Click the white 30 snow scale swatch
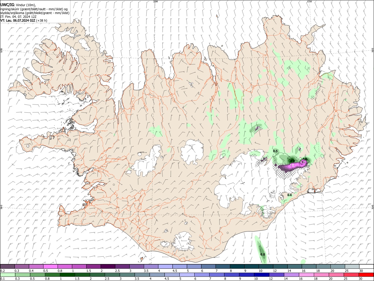The image size is (374, 281). (366, 266)
